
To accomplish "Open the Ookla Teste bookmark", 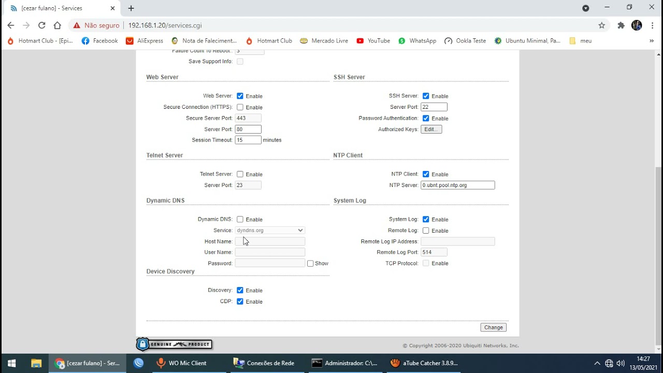I will click(x=465, y=41).
